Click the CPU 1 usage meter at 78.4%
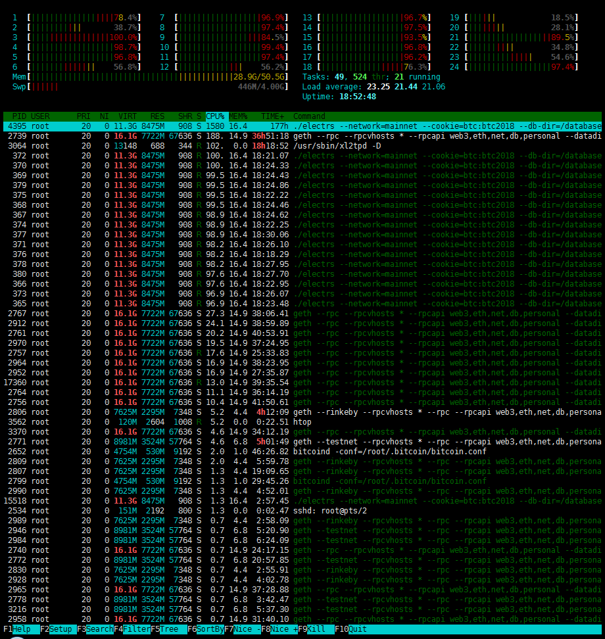Viewport: 605px width, 639px height. tap(77, 18)
